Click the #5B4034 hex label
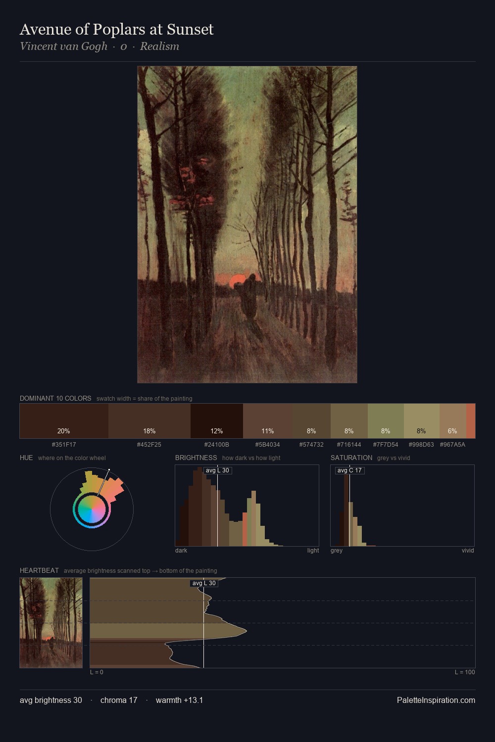The width and height of the screenshot is (495, 742). (268, 445)
